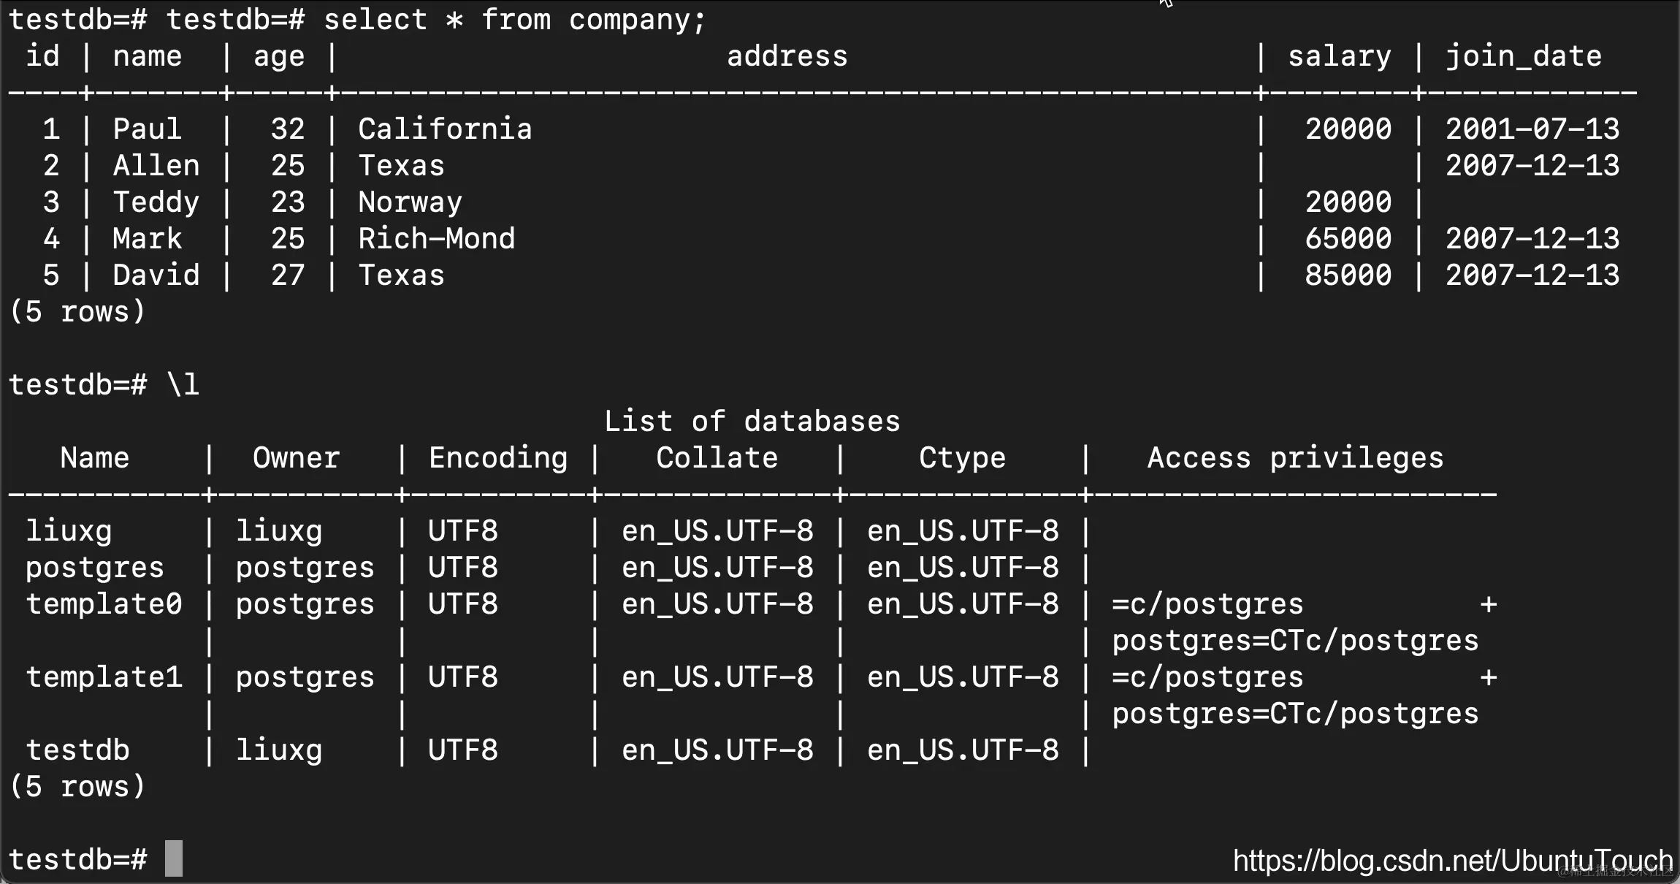Click the "template0" database name

tap(104, 604)
